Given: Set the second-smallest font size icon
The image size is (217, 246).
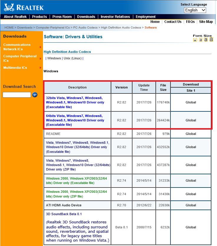Looking at the screenshot, I should tap(201, 40).
